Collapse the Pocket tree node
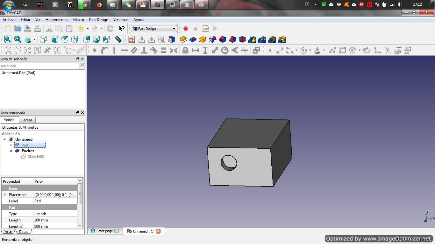Image resolution: width=435 pixels, height=244 pixels. (x=11, y=151)
